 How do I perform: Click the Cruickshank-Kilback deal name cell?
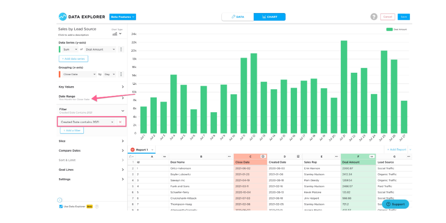pos(202,198)
